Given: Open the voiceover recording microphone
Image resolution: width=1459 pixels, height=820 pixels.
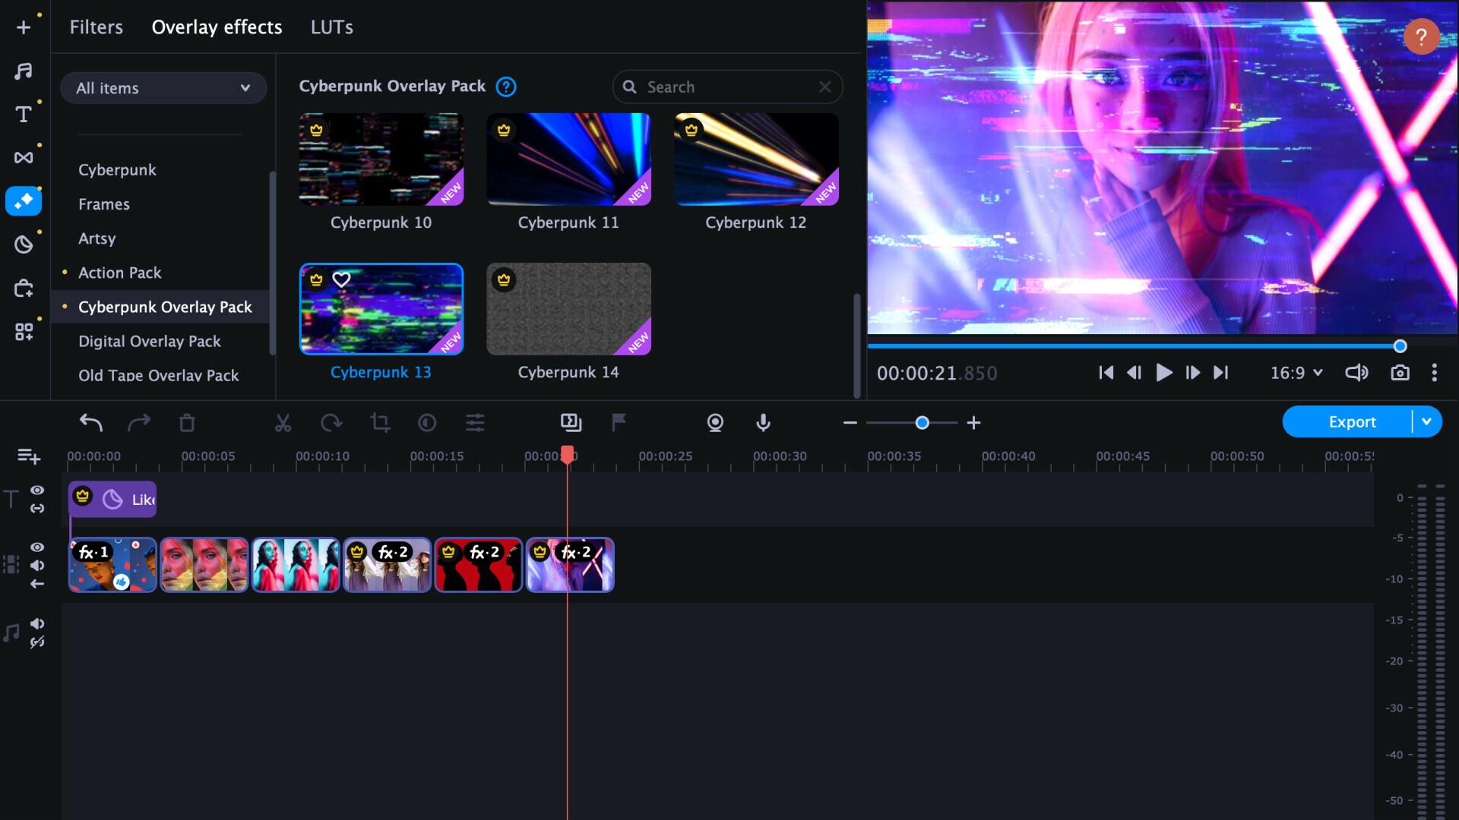Looking at the screenshot, I should tap(764, 423).
